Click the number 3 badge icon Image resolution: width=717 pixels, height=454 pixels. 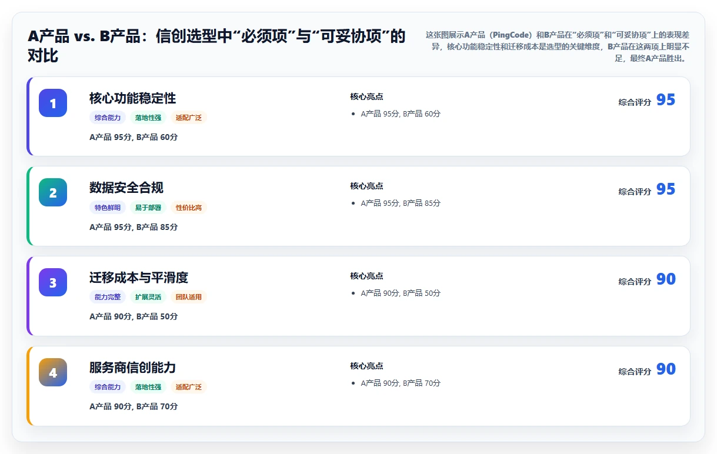(53, 282)
